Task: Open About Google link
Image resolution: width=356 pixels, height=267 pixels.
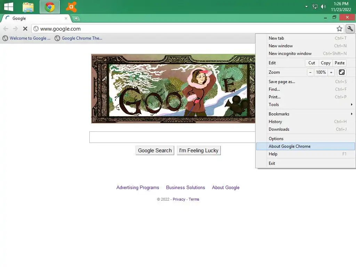Action: point(226,187)
